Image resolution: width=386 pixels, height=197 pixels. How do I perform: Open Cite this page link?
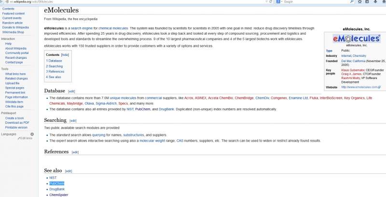tap(14, 106)
